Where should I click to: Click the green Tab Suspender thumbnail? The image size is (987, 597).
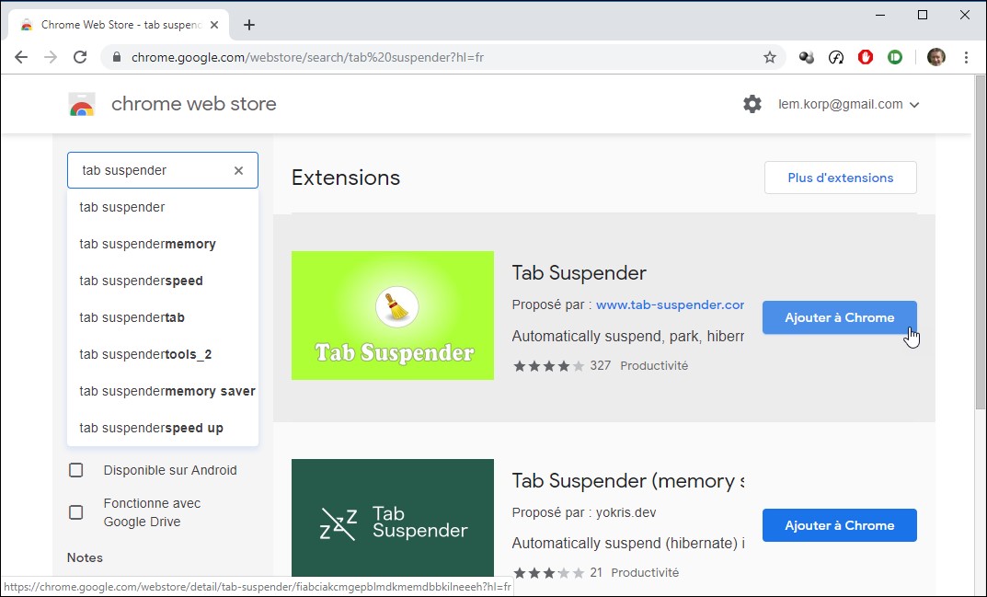(x=393, y=316)
